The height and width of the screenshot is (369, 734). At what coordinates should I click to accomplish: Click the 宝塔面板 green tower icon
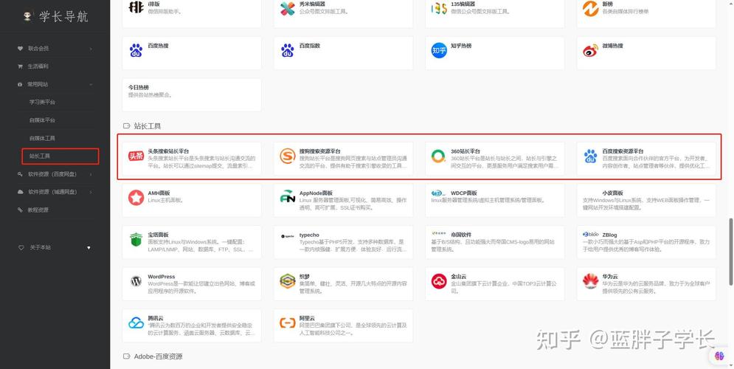point(136,239)
